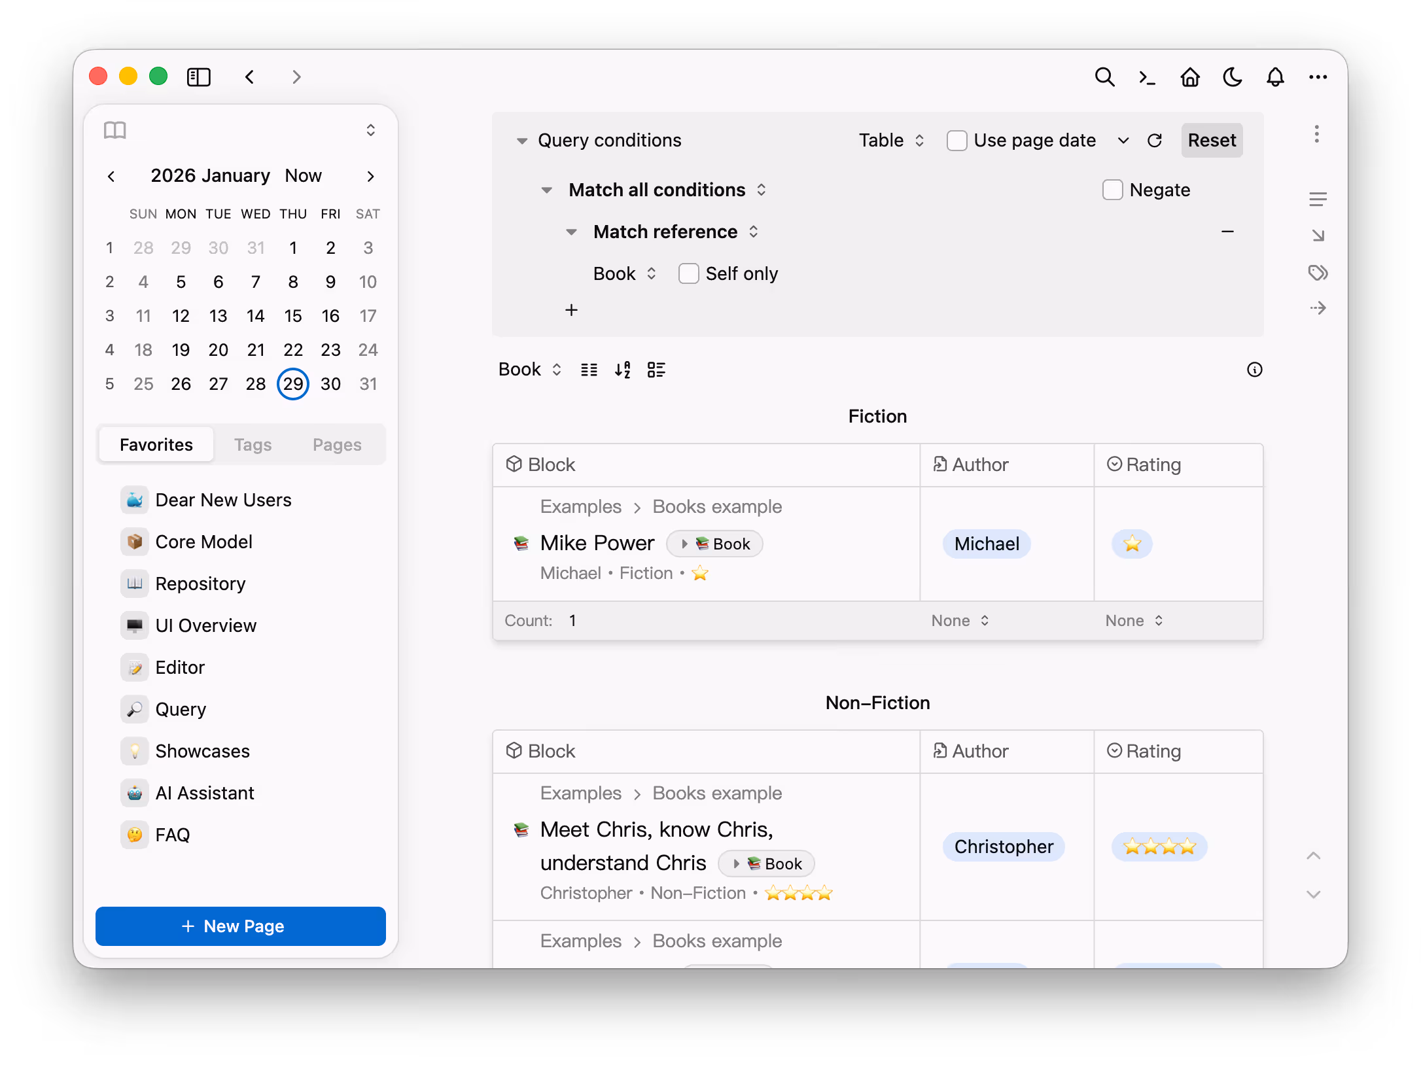Click the sort A-Z icon

pyautogui.click(x=623, y=370)
